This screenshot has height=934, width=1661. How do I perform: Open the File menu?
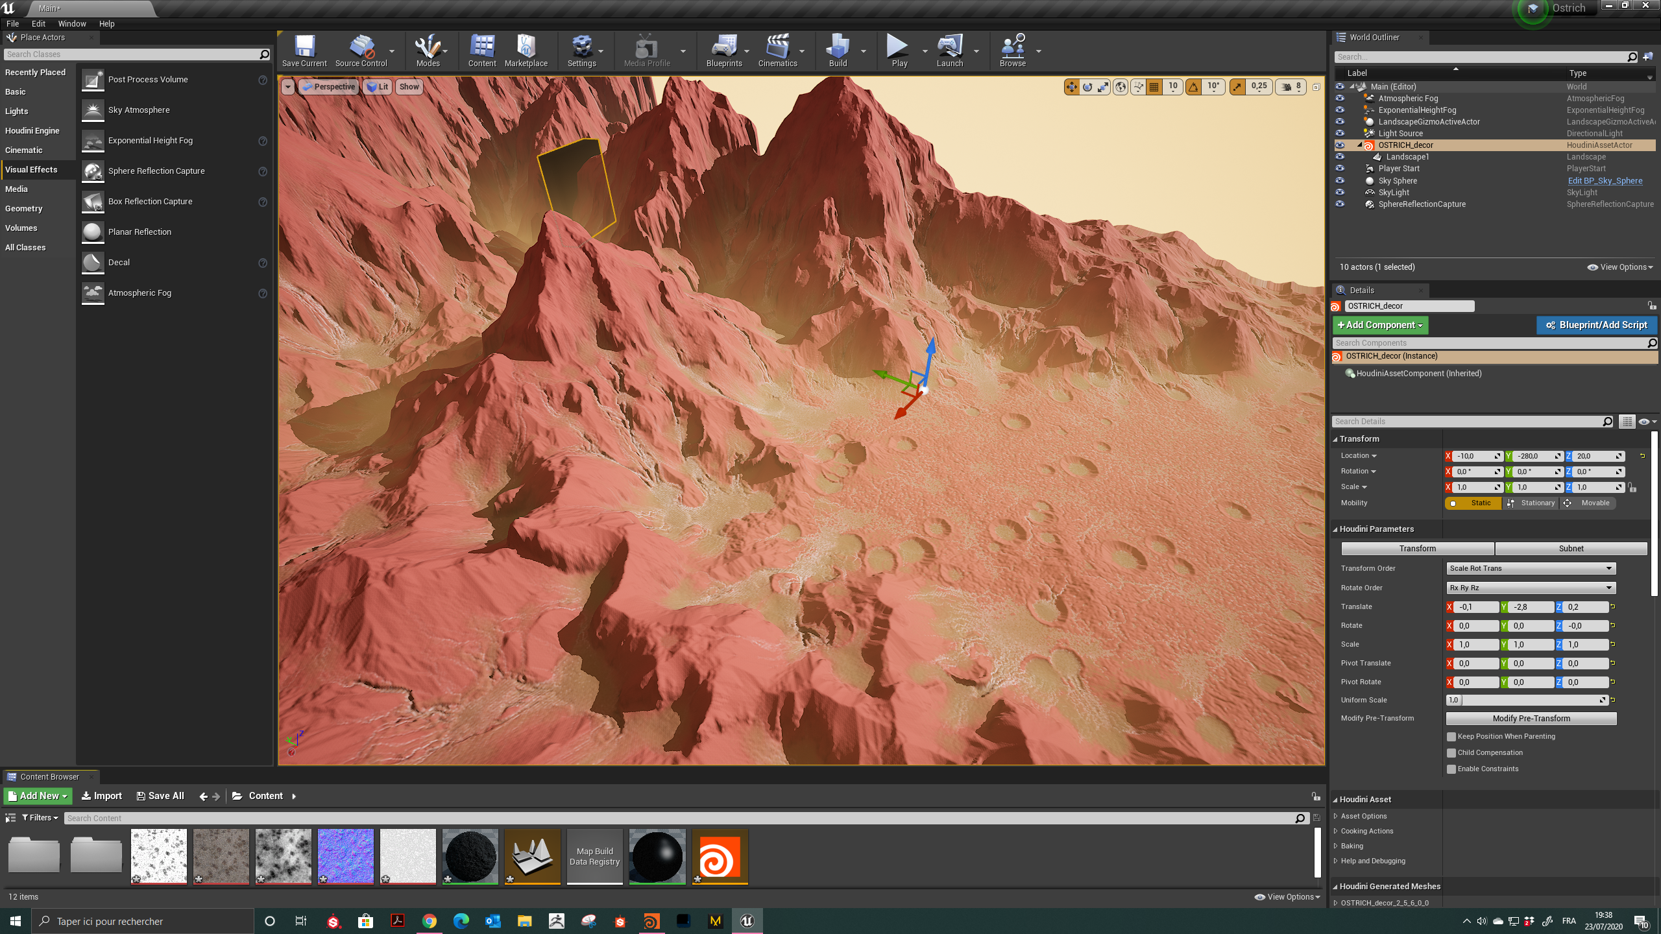click(x=13, y=24)
